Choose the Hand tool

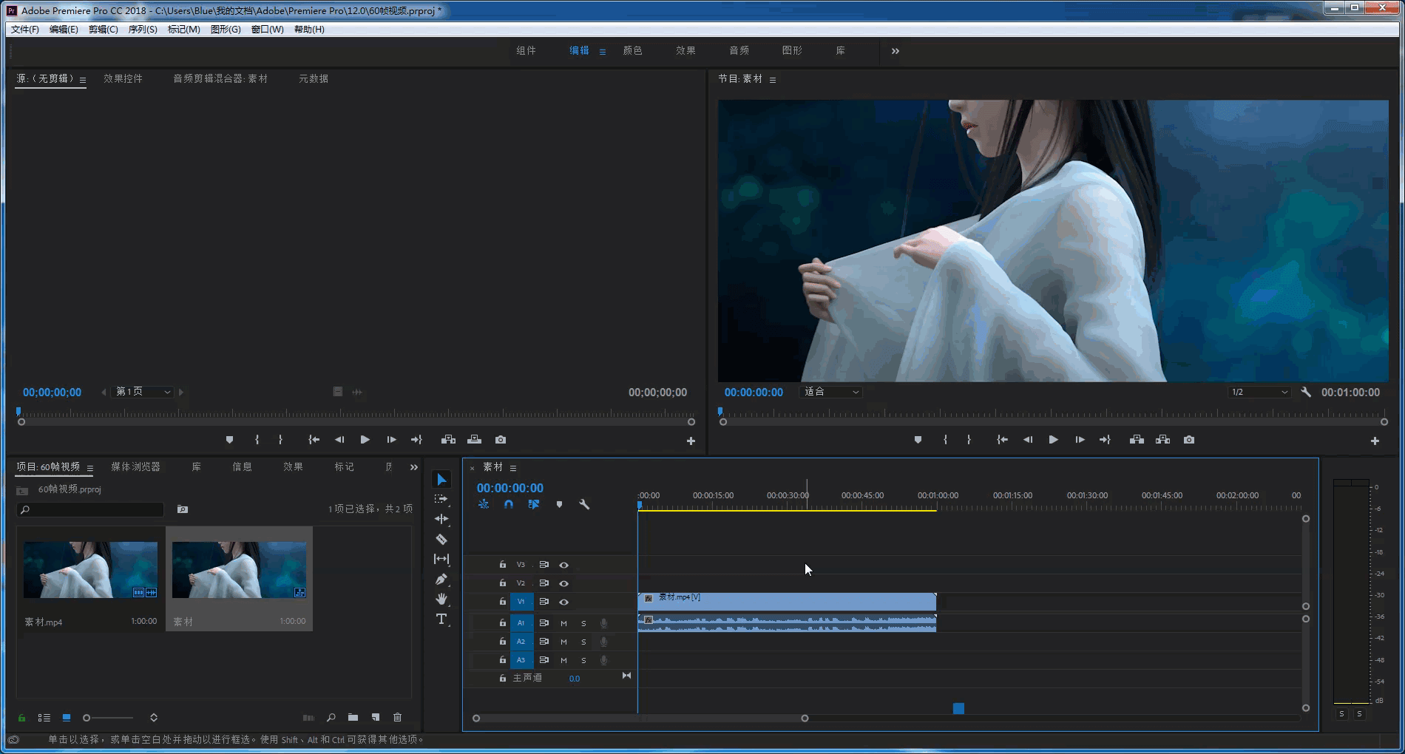(441, 599)
